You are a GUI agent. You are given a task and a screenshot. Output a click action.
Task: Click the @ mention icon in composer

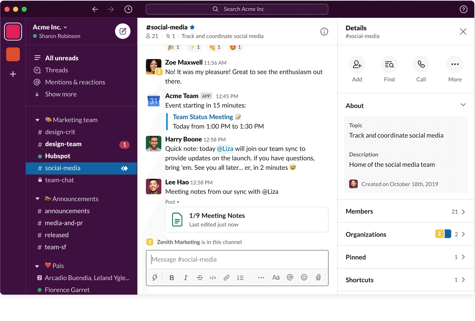coord(290,277)
